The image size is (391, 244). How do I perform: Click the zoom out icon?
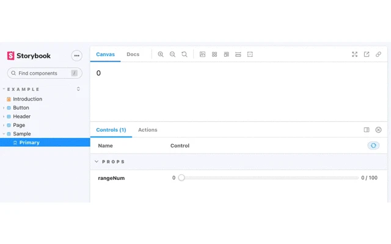(172, 54)
